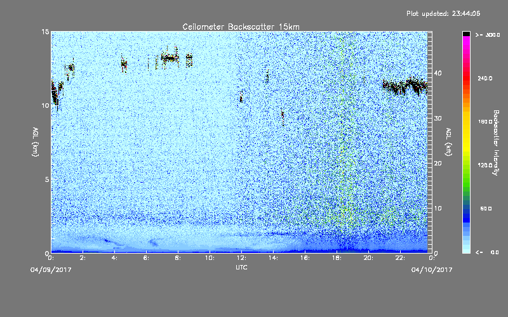This screenshot has width=508, height=317.
Task: Pick the black top segment of colorbar
Action: click(466, 34)
